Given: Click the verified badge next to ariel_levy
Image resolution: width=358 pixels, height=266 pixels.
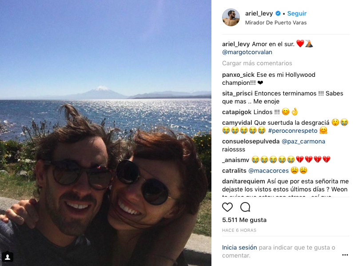Looking at the screenshot, I should click(278, 13).
